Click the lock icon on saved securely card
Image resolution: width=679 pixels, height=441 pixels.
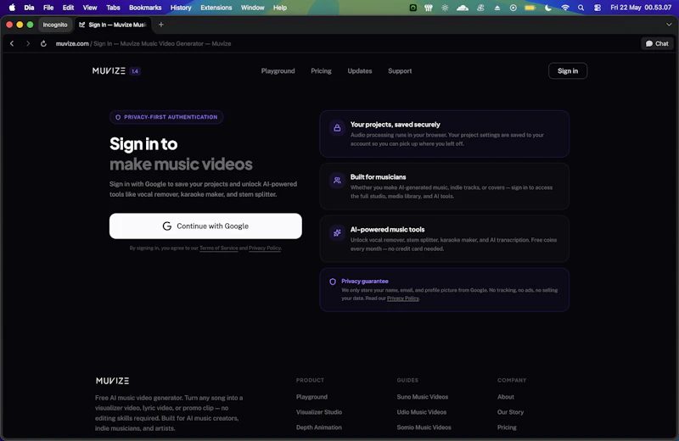pyautogui.click(x=337, y=128)
